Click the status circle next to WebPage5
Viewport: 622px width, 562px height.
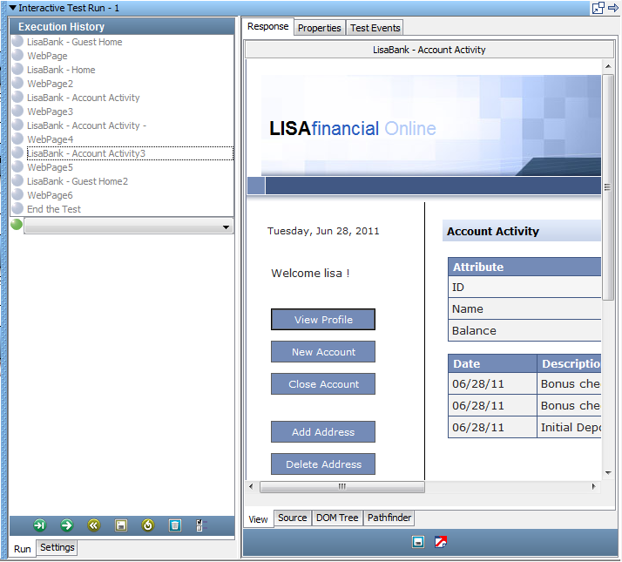click(x=17, y=166)
